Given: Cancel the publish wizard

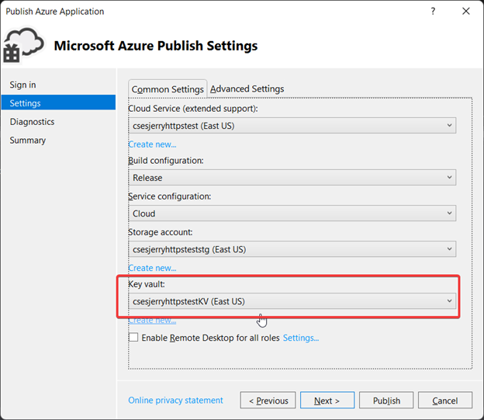Looking at the screenshot, I should 445,401.
